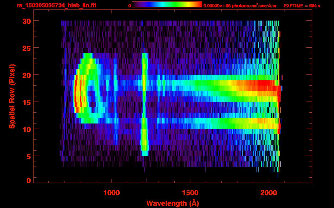Viewport: 334px width, 208px height.
Task: Click the Spatial Row (Pixel) axis title
Action: pos(12,96)
